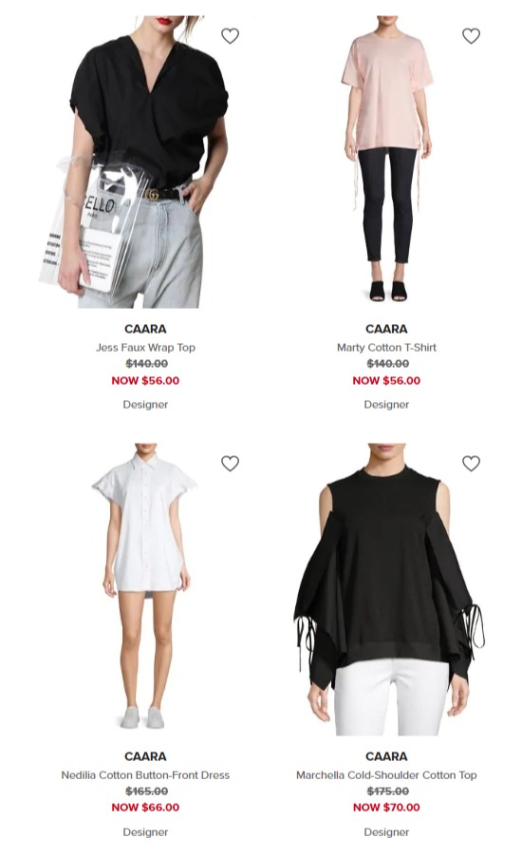Add Marty Cotton T-Shirt to wishlist heart

tap(471, 36)
